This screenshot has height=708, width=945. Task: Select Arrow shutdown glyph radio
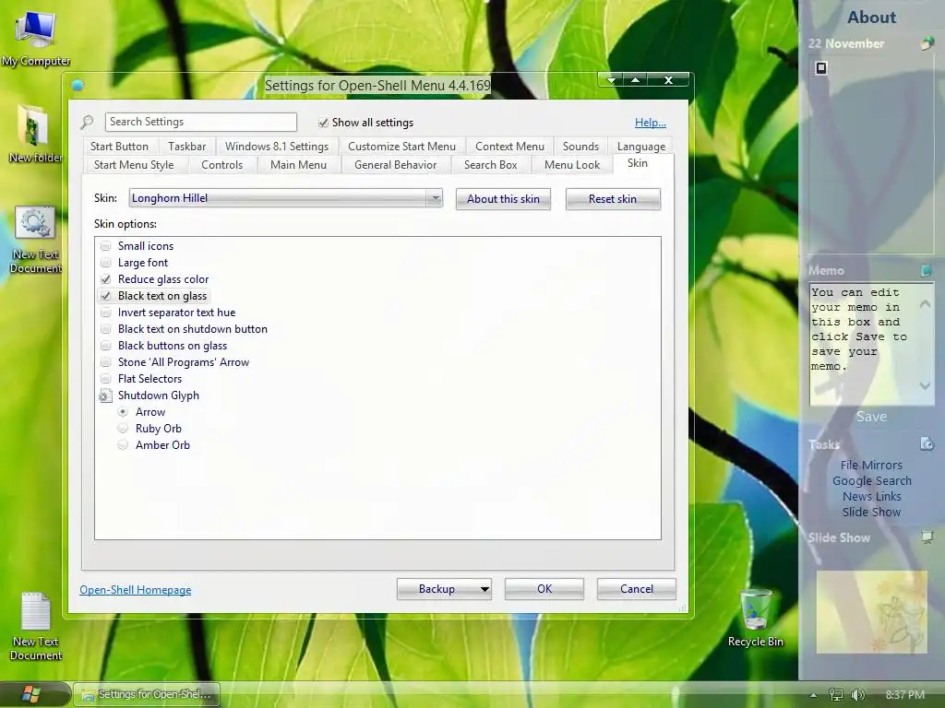pos(123,412)
